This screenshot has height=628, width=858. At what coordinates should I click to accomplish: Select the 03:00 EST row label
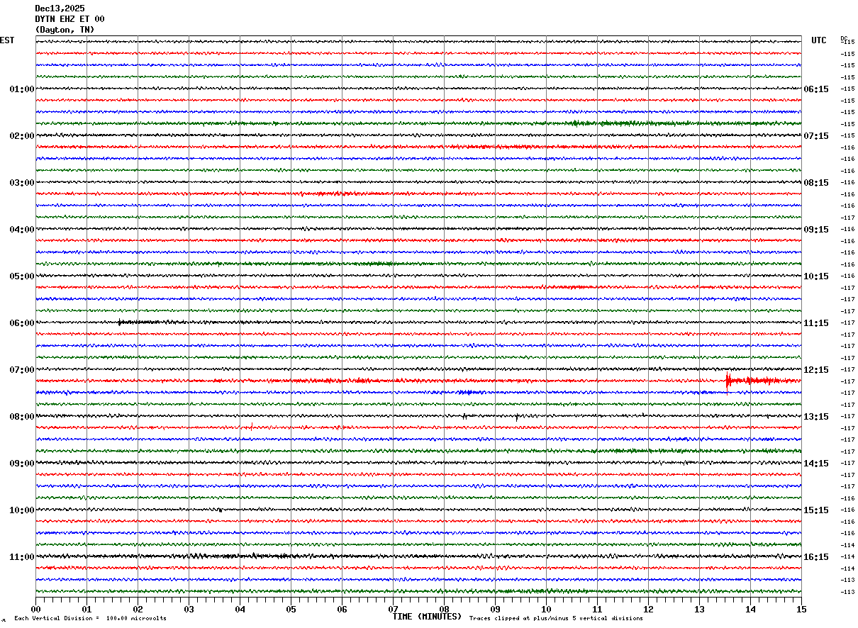(22, 183)
